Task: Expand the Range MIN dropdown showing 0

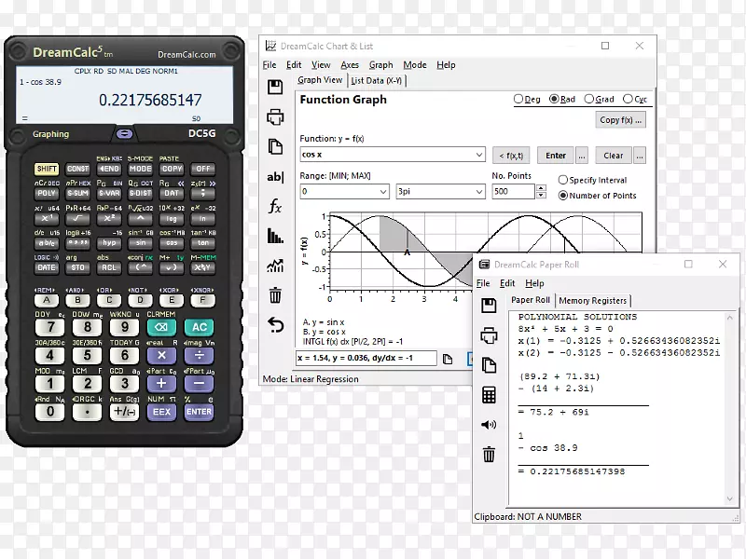Action: 383,192
